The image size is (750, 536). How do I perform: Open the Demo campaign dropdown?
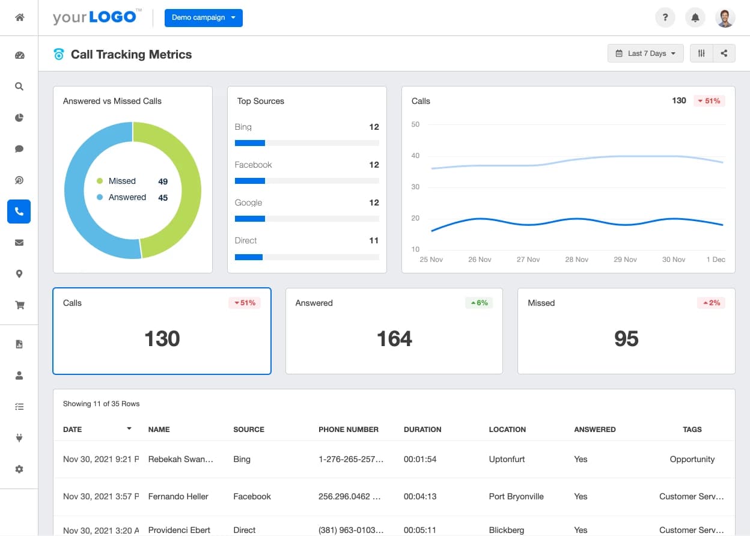pyautogui.click(x=203, y=18)
